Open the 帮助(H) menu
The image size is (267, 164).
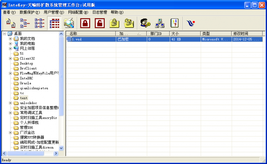point(117,12)
